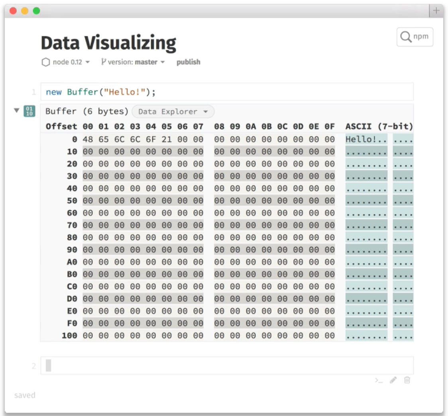Click the plus new tab icon

[x=436, y=11]
